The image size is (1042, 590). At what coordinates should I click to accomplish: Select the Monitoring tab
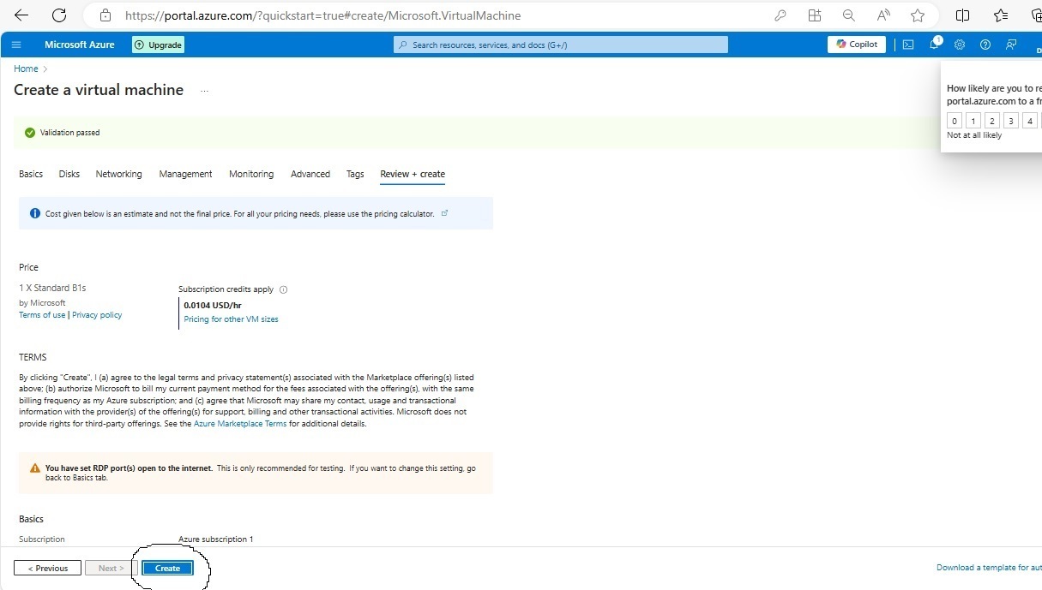(x=251, y=174)
